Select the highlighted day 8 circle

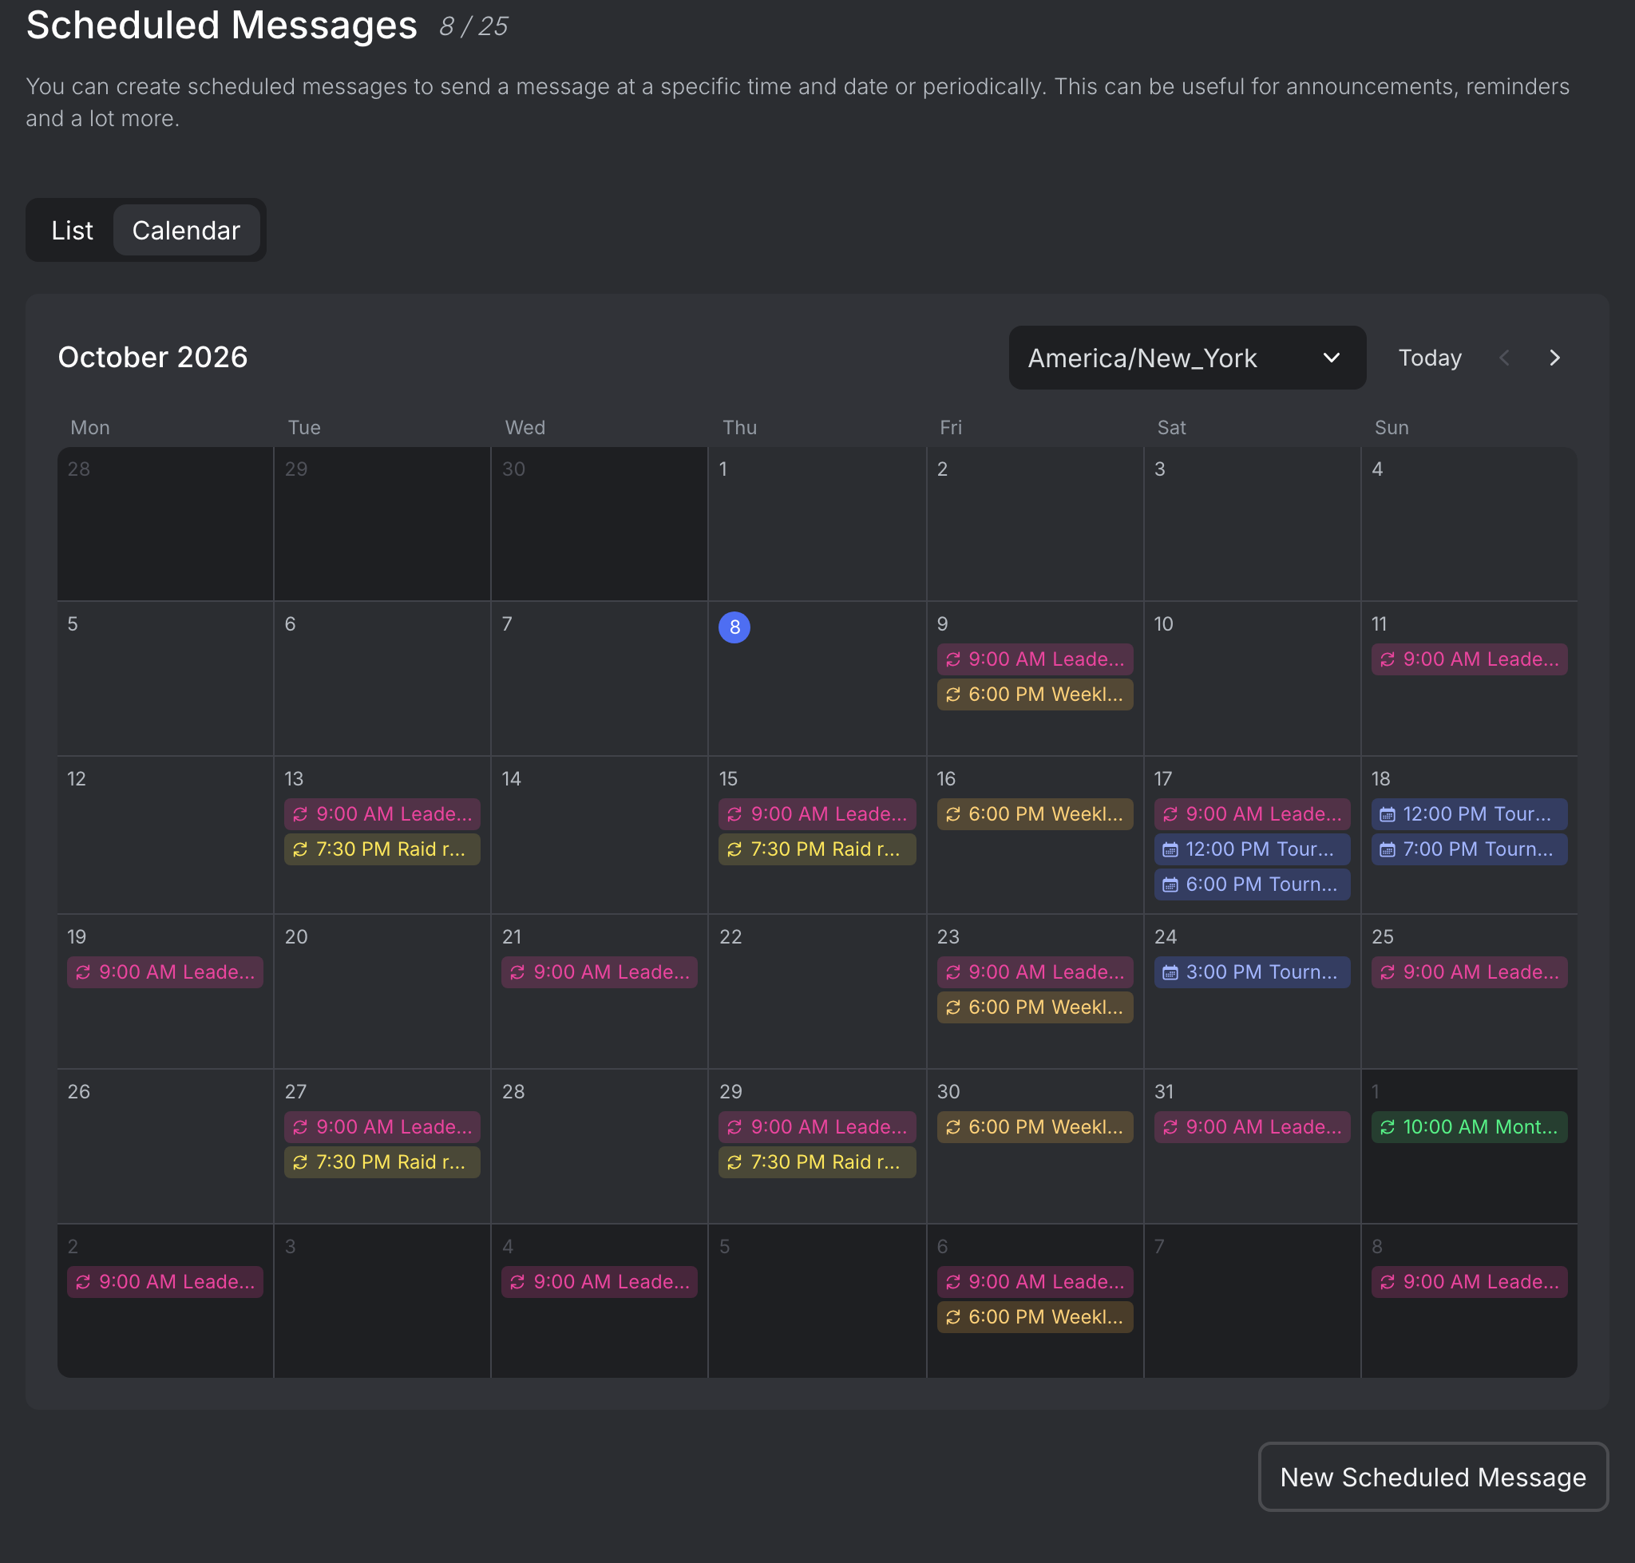[x=734, y=627]
